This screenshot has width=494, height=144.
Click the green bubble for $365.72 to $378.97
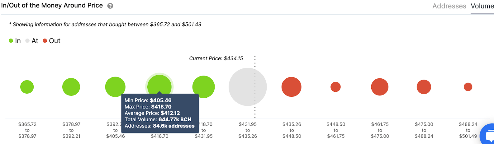point(27,87)
